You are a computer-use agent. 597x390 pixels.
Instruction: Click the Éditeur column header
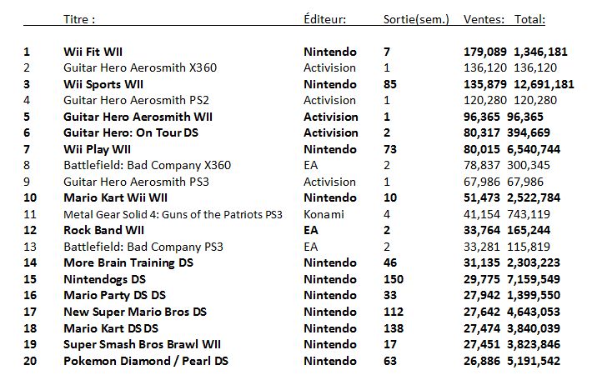pos(325,18)
